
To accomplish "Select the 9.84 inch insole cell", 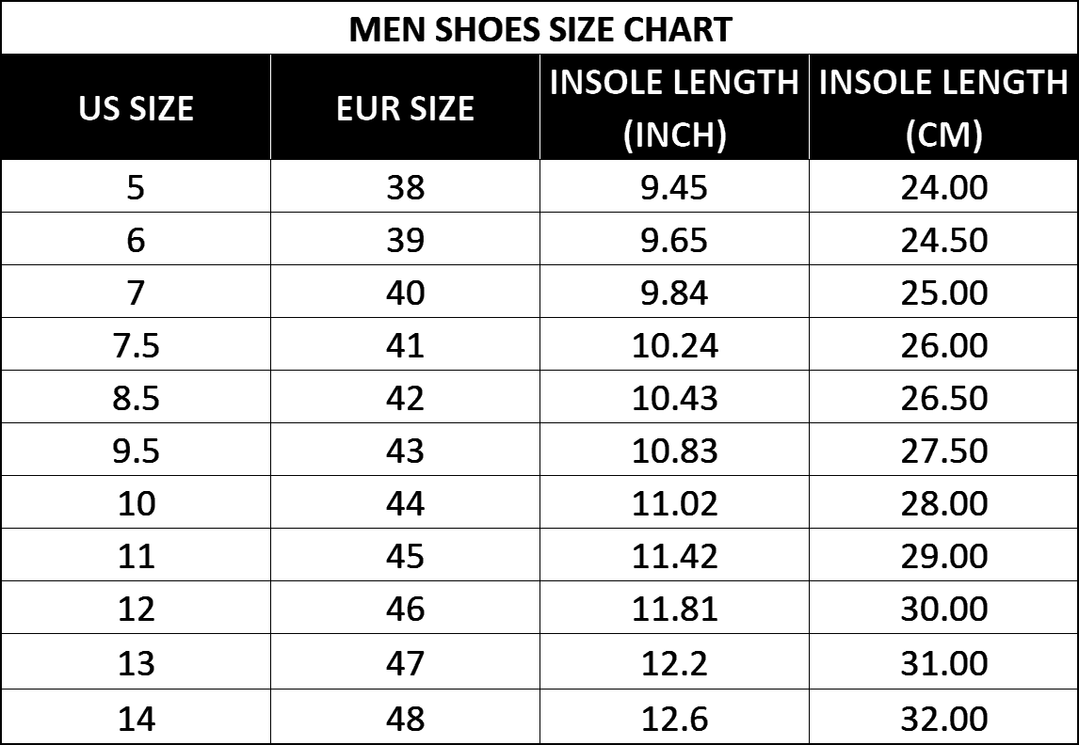I will coord(674,293).
